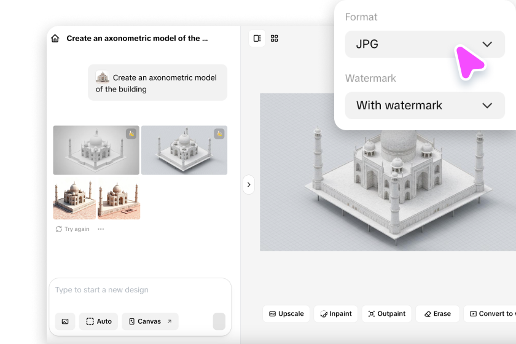Choose the Outpaint tool
This screenshot has height=344, width=516.
click(386, 313)
